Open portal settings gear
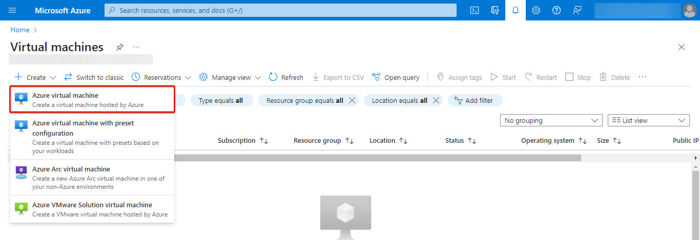Viewport: 700px width, 240px height. (x=536, y=10)
